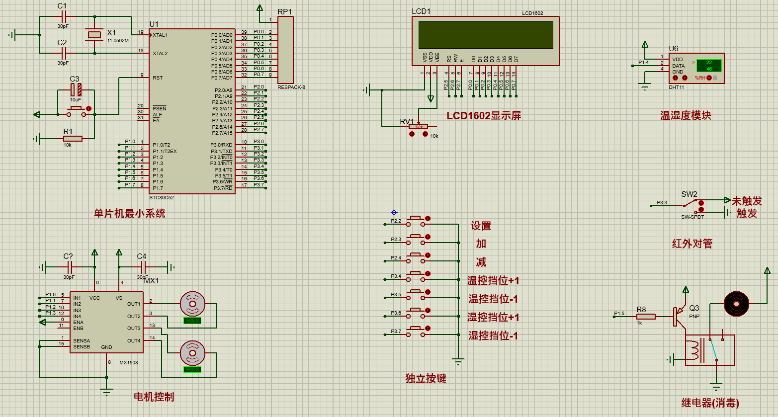This screenshot has height=417, width=778.
Task: Push the P3.7 湿控挡位-1 key
Action: 416,332
